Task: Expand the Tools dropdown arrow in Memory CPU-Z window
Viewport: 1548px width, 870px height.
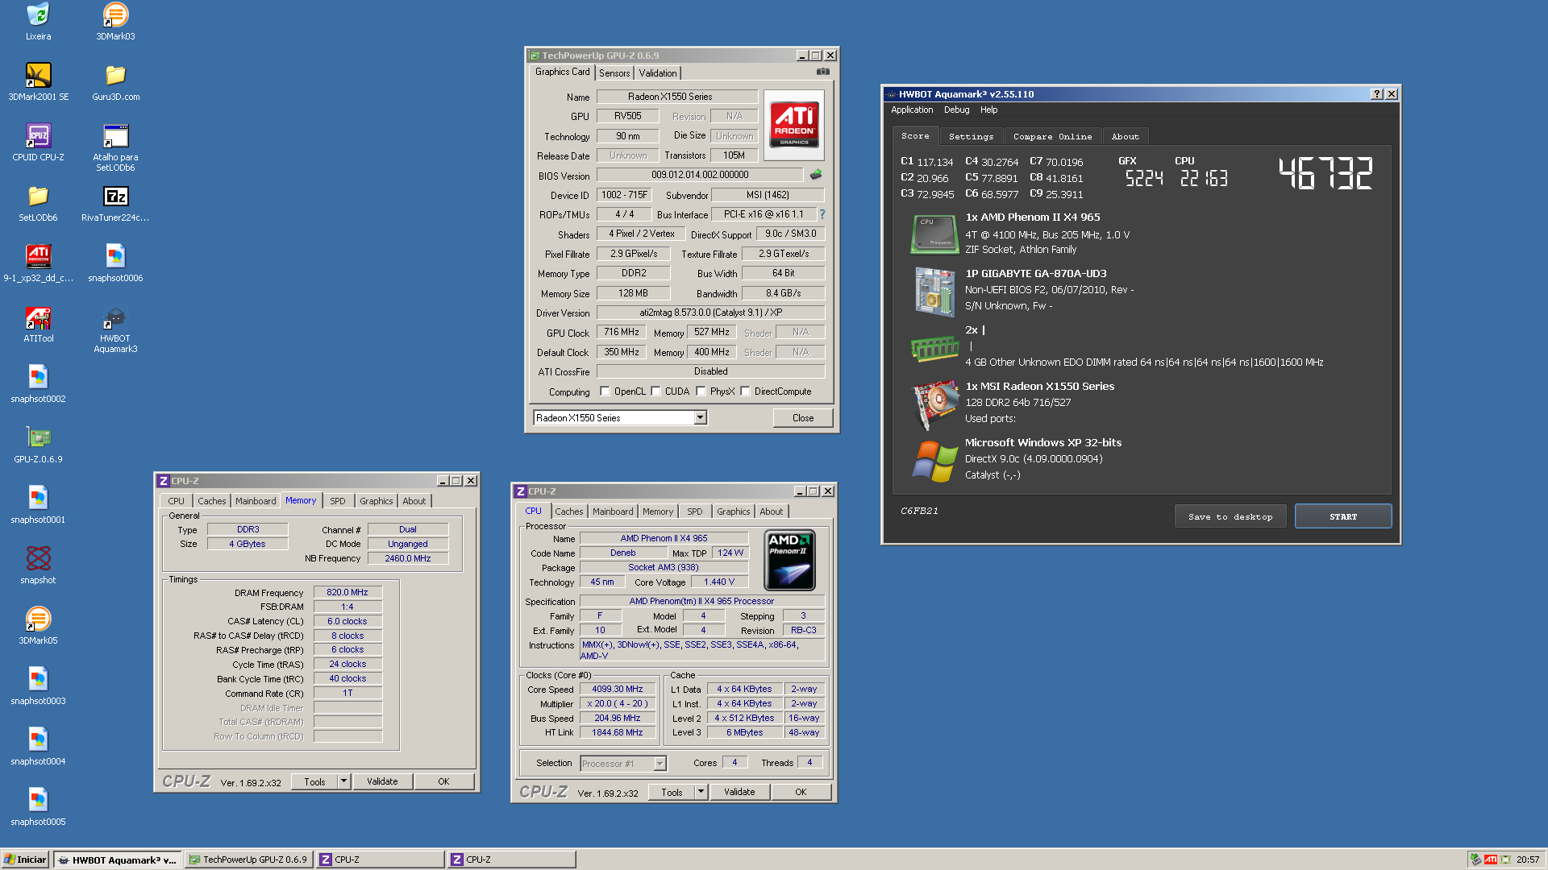Action: [343, 781]
